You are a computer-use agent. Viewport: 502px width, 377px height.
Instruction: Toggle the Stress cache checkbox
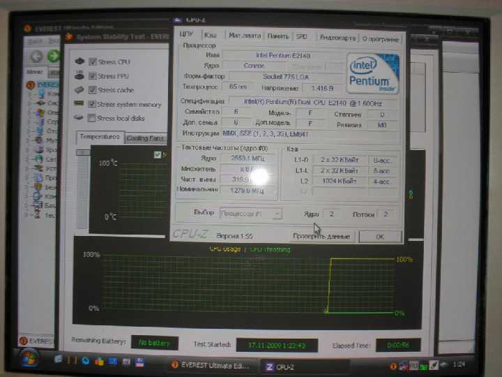pos(92,90)
